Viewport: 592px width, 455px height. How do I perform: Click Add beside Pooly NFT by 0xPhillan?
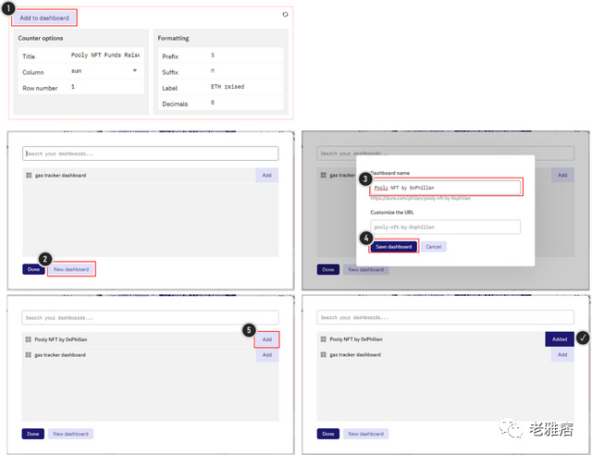267,339
